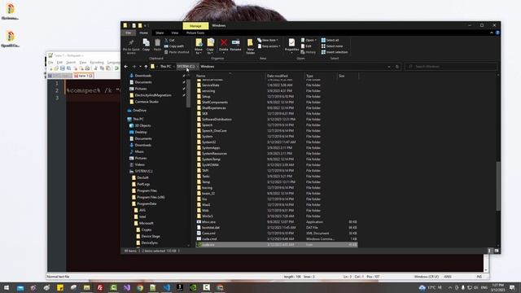Click Select none in the ribbon
Image resolution: width=521 pixels, height=293 pixels.
332,46
